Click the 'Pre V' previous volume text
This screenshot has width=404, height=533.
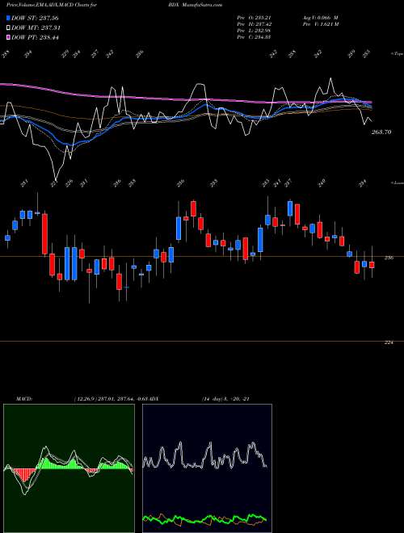tap(320, 24)
